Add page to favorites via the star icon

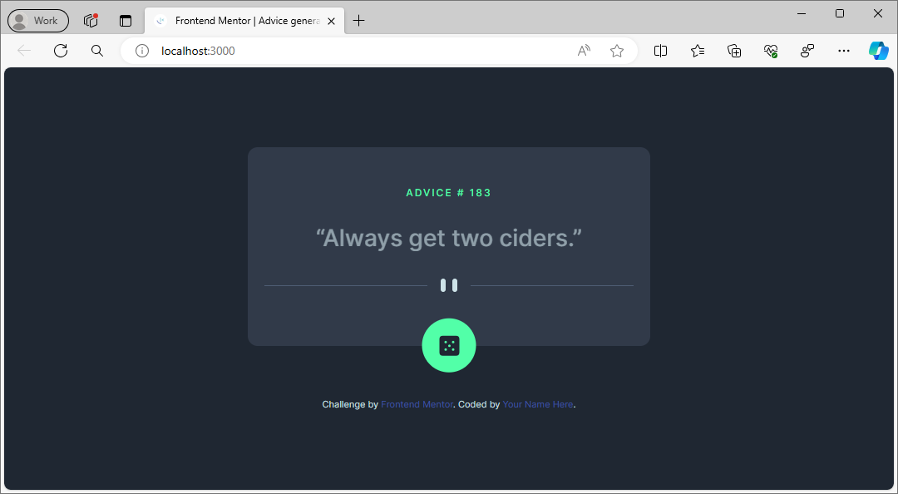coord(617,51)
